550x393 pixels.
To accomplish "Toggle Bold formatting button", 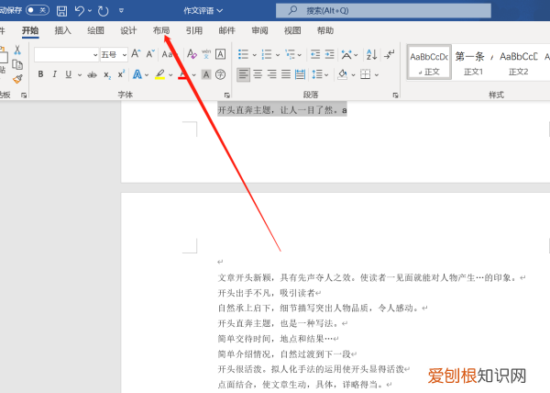I will click(41, 74).
